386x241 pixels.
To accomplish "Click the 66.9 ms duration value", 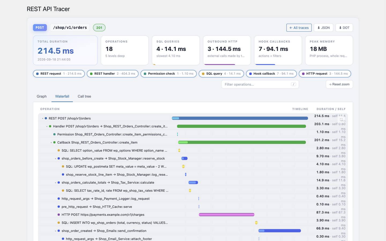I will (323, 228).
